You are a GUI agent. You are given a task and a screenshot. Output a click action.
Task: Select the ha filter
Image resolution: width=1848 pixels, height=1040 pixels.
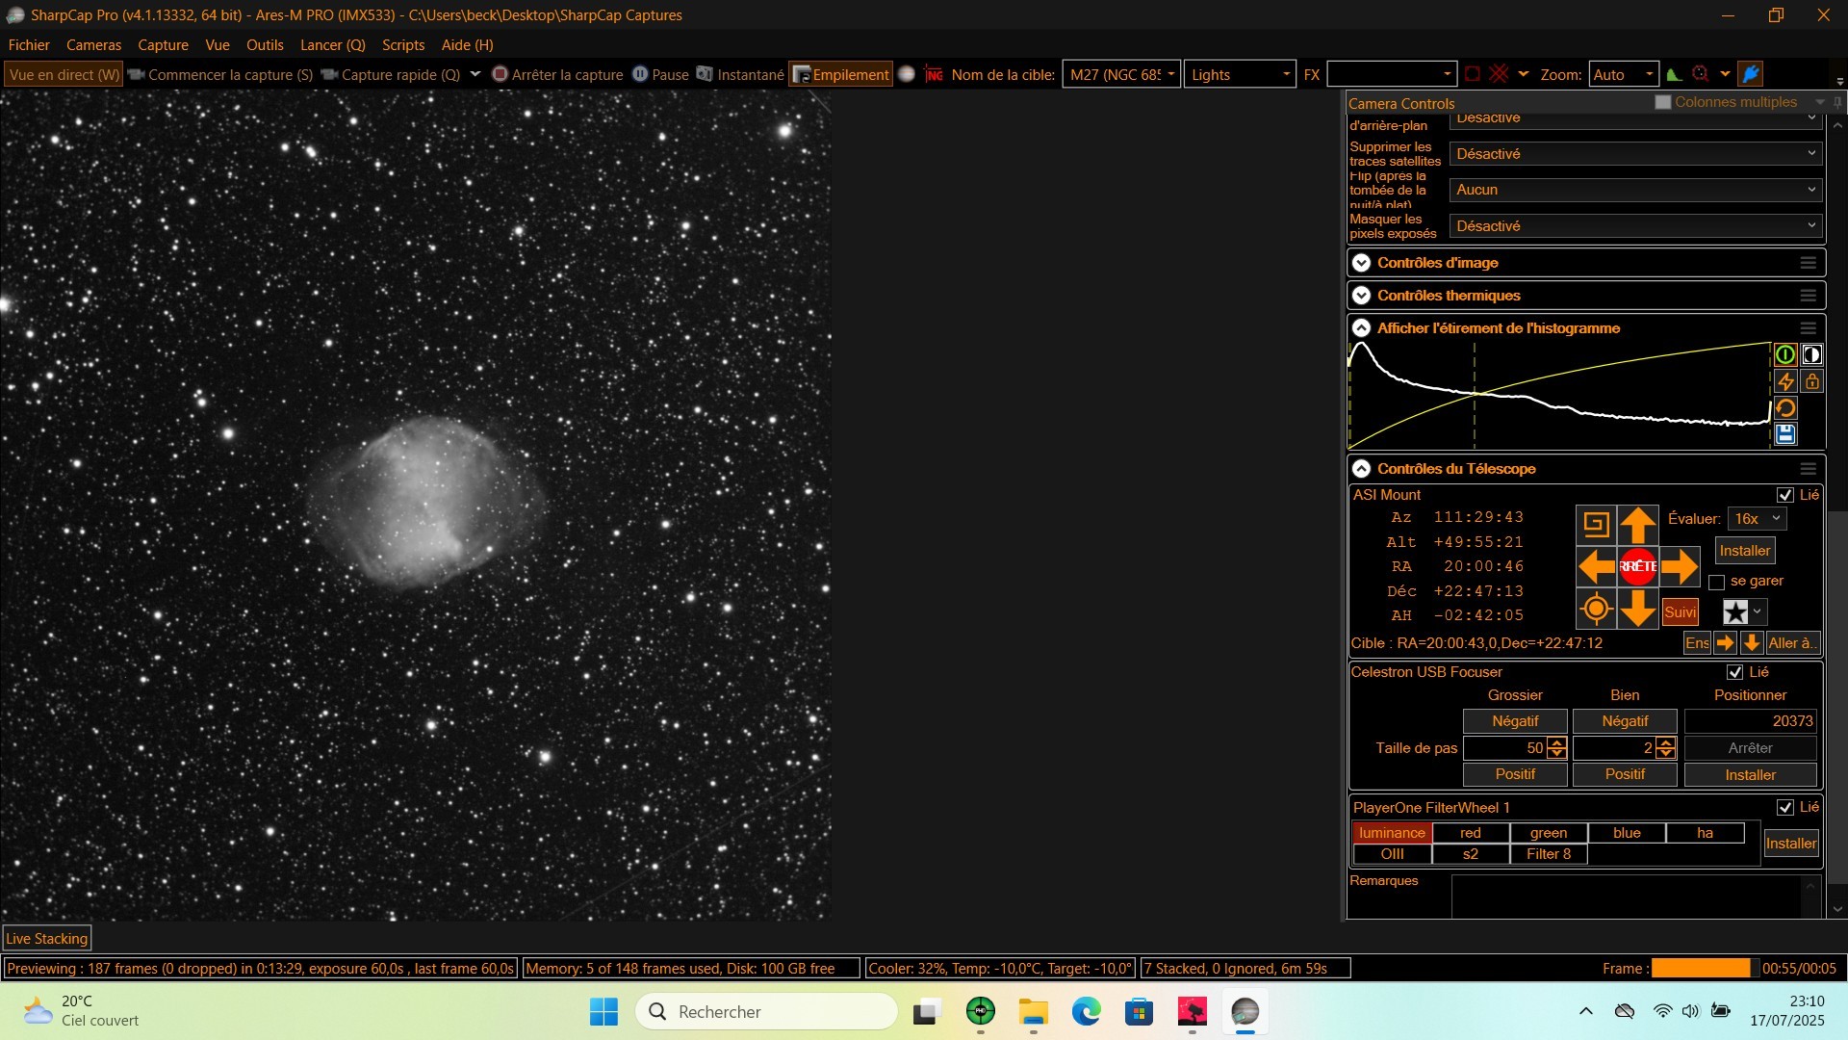tap(1705, 833)
